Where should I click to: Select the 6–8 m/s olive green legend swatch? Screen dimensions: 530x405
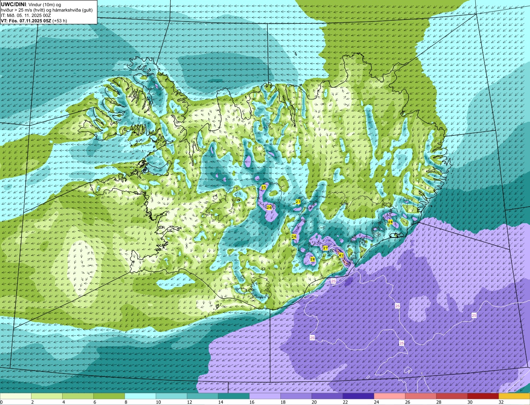click(x=109, y=396)
